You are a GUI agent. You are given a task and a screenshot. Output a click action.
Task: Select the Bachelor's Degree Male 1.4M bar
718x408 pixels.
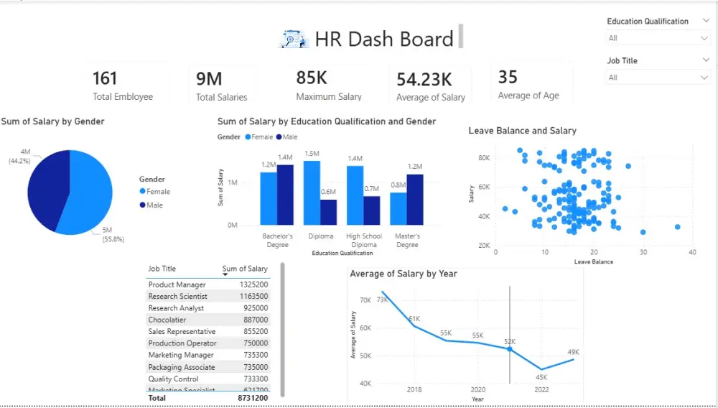click(285, 195)
